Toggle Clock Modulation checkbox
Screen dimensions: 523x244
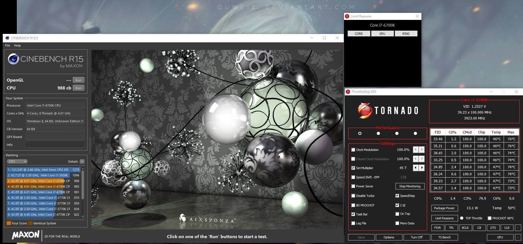point(353,150)
